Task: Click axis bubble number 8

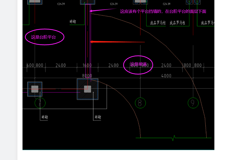Action: pyautogui.click(x=140, y=103)
